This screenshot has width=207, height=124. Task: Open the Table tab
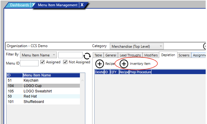pyautogui.click(x=98, y=55)
